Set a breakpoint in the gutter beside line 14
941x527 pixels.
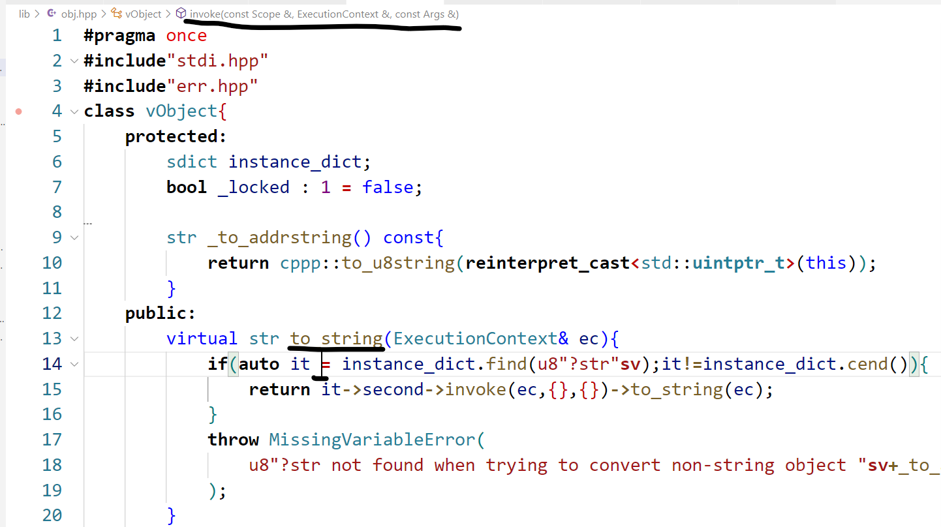(19, 364)
